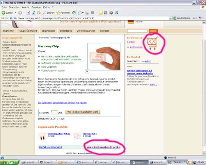The image size is (206, 165).
Task: Click the quantity Stck. input field
Action: pos(54,112)
